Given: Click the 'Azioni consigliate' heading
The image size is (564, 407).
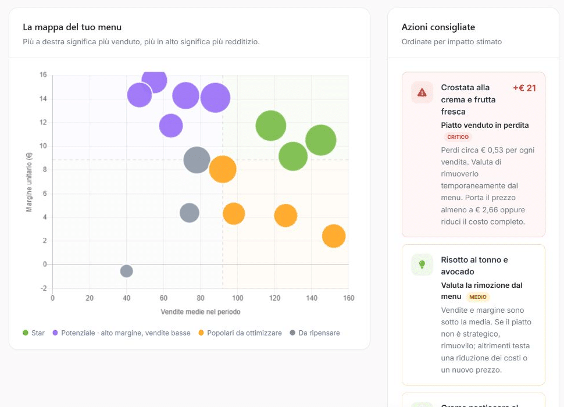Looking at the screenshot, I should (438, 27).
